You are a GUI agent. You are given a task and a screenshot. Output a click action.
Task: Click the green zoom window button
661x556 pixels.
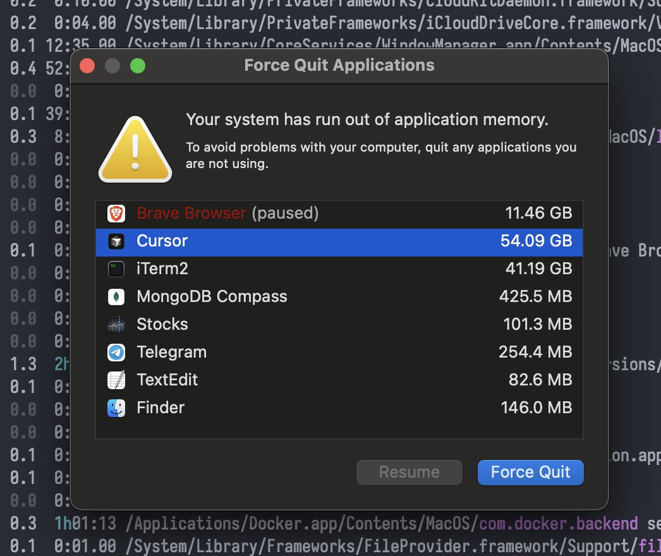coord(138,66)
